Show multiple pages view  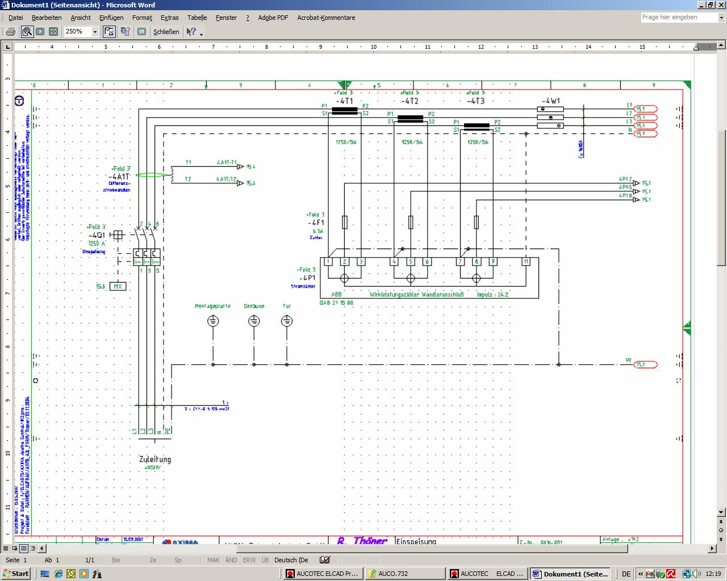click(53, 32)
